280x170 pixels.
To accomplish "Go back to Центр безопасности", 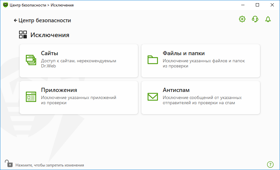I will tap(42, 20).
